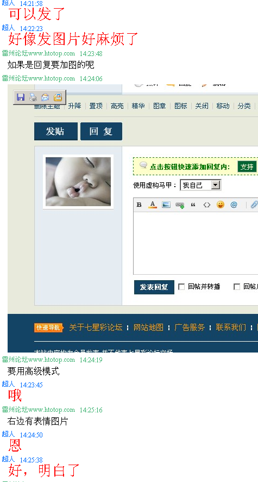Viewport: 258px width, 482px height.
Task: Select 升降 in moderation menu
Action: click(74, 106)
